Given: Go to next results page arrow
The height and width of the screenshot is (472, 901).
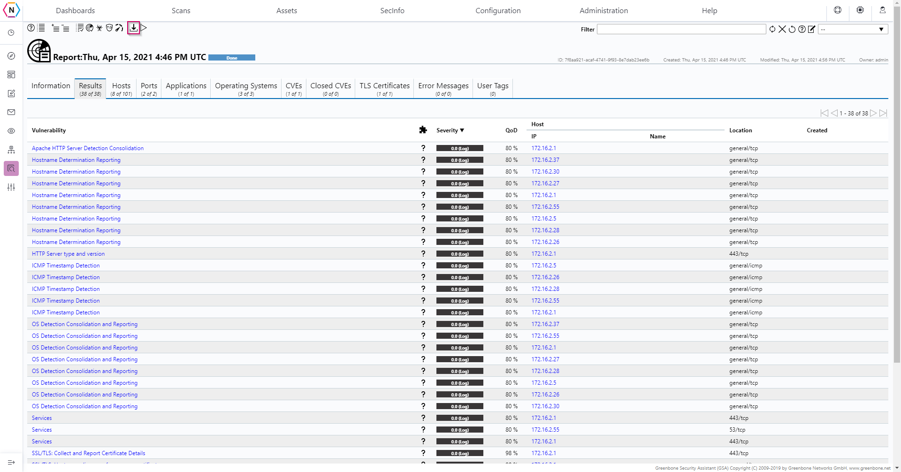Looking at the screenshot, I should click(873, 113).
